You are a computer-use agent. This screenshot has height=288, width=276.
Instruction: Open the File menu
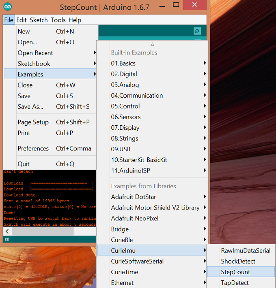click(9, 20)
